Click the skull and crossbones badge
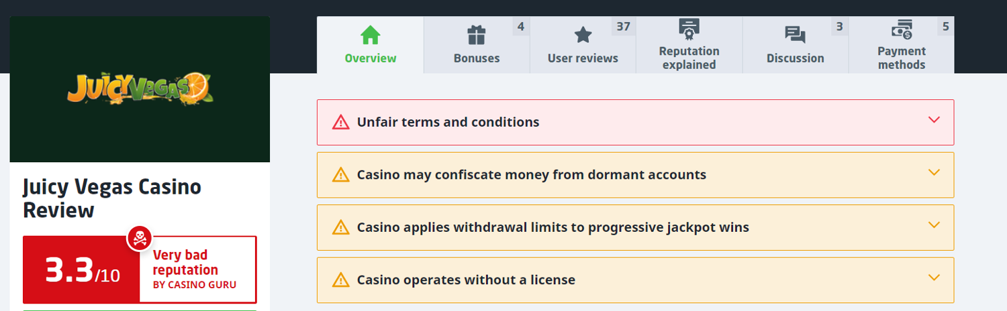The image size is (1007, 311). click(140, 239)
